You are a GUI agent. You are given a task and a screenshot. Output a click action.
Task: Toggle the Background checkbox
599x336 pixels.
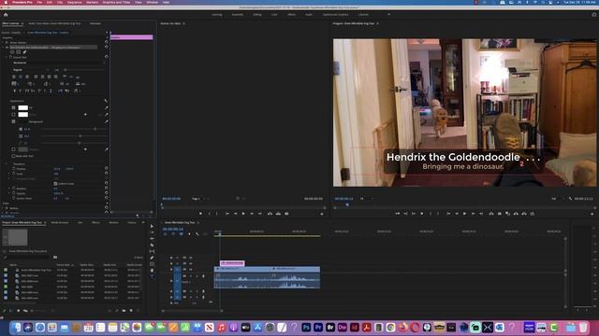13,121
